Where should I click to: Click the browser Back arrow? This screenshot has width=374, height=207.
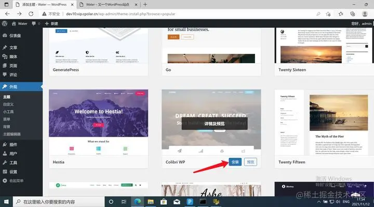7,14
